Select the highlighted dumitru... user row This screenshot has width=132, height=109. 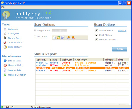point(82,68)
